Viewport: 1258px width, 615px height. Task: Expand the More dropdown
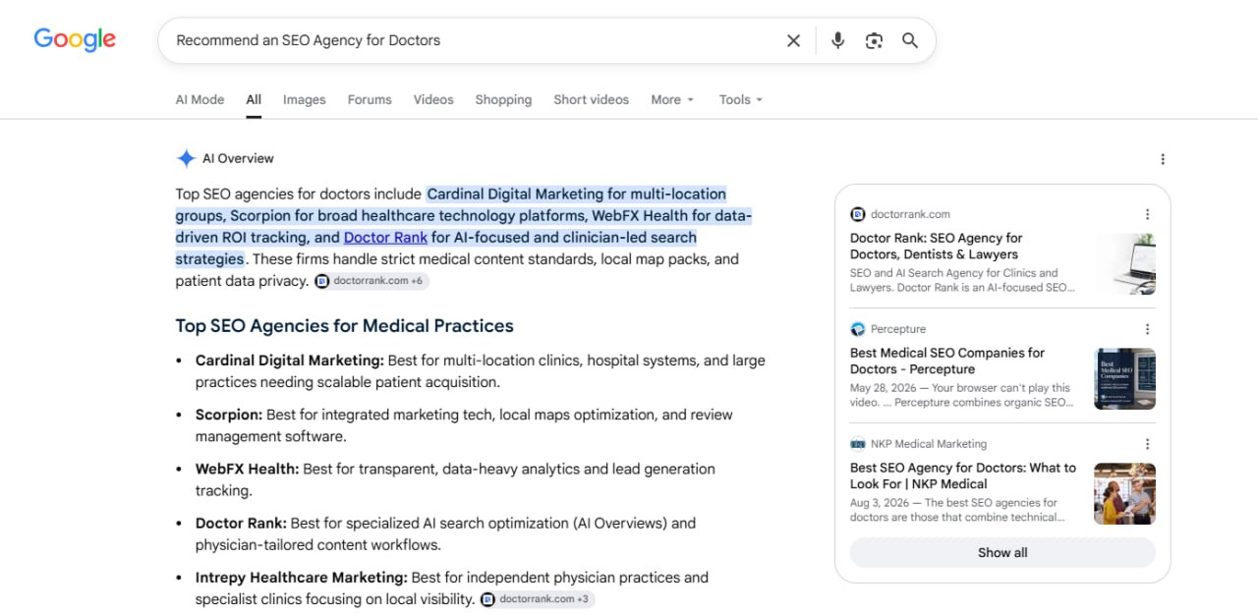coord(672,99)
